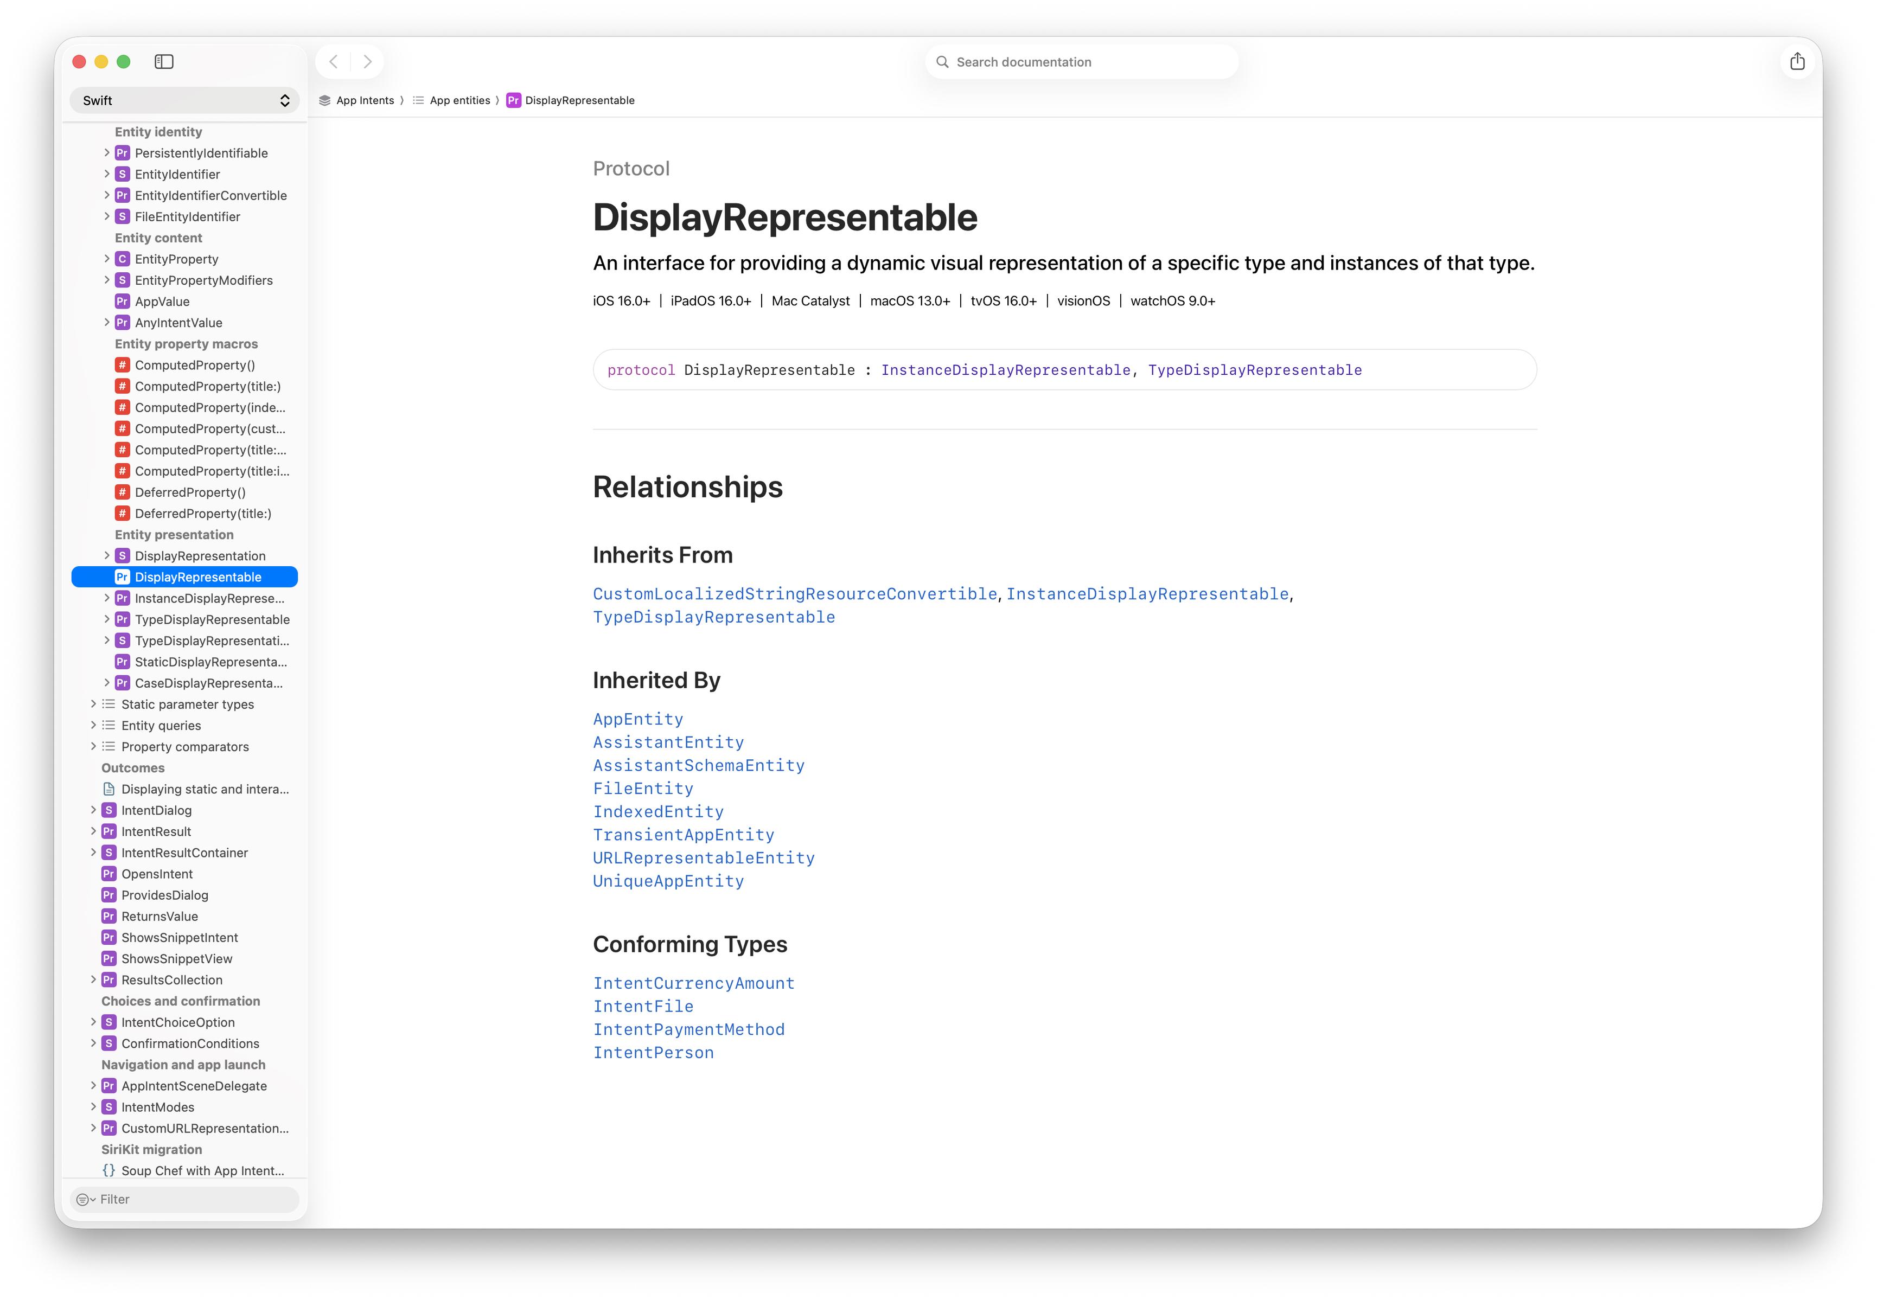Screen dimensions: 1877x1300
Task: Open the CustomLocalizedStringResourceConvertible link
Action: (795, 594)
